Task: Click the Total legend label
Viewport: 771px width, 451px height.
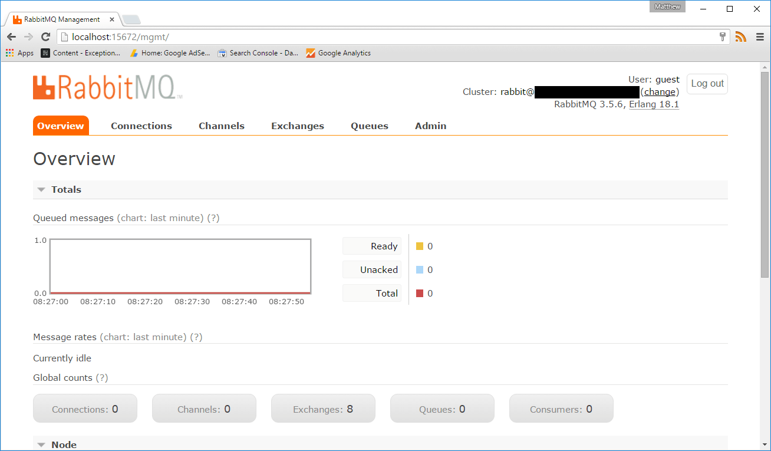Action: click(x=372, y=293)
